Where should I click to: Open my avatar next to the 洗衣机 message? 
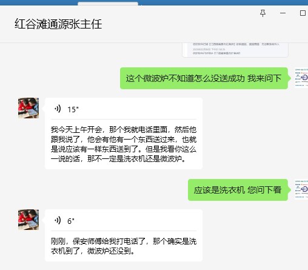pyautogui.click(x=301, y=189)
